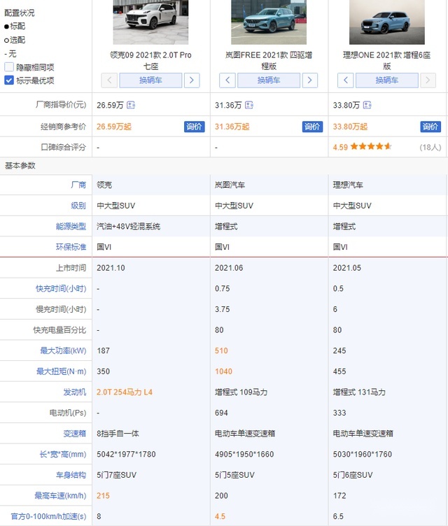
Task: Click 汽油+48V轻混系统 energy type cell
Action: coord(128,226)
